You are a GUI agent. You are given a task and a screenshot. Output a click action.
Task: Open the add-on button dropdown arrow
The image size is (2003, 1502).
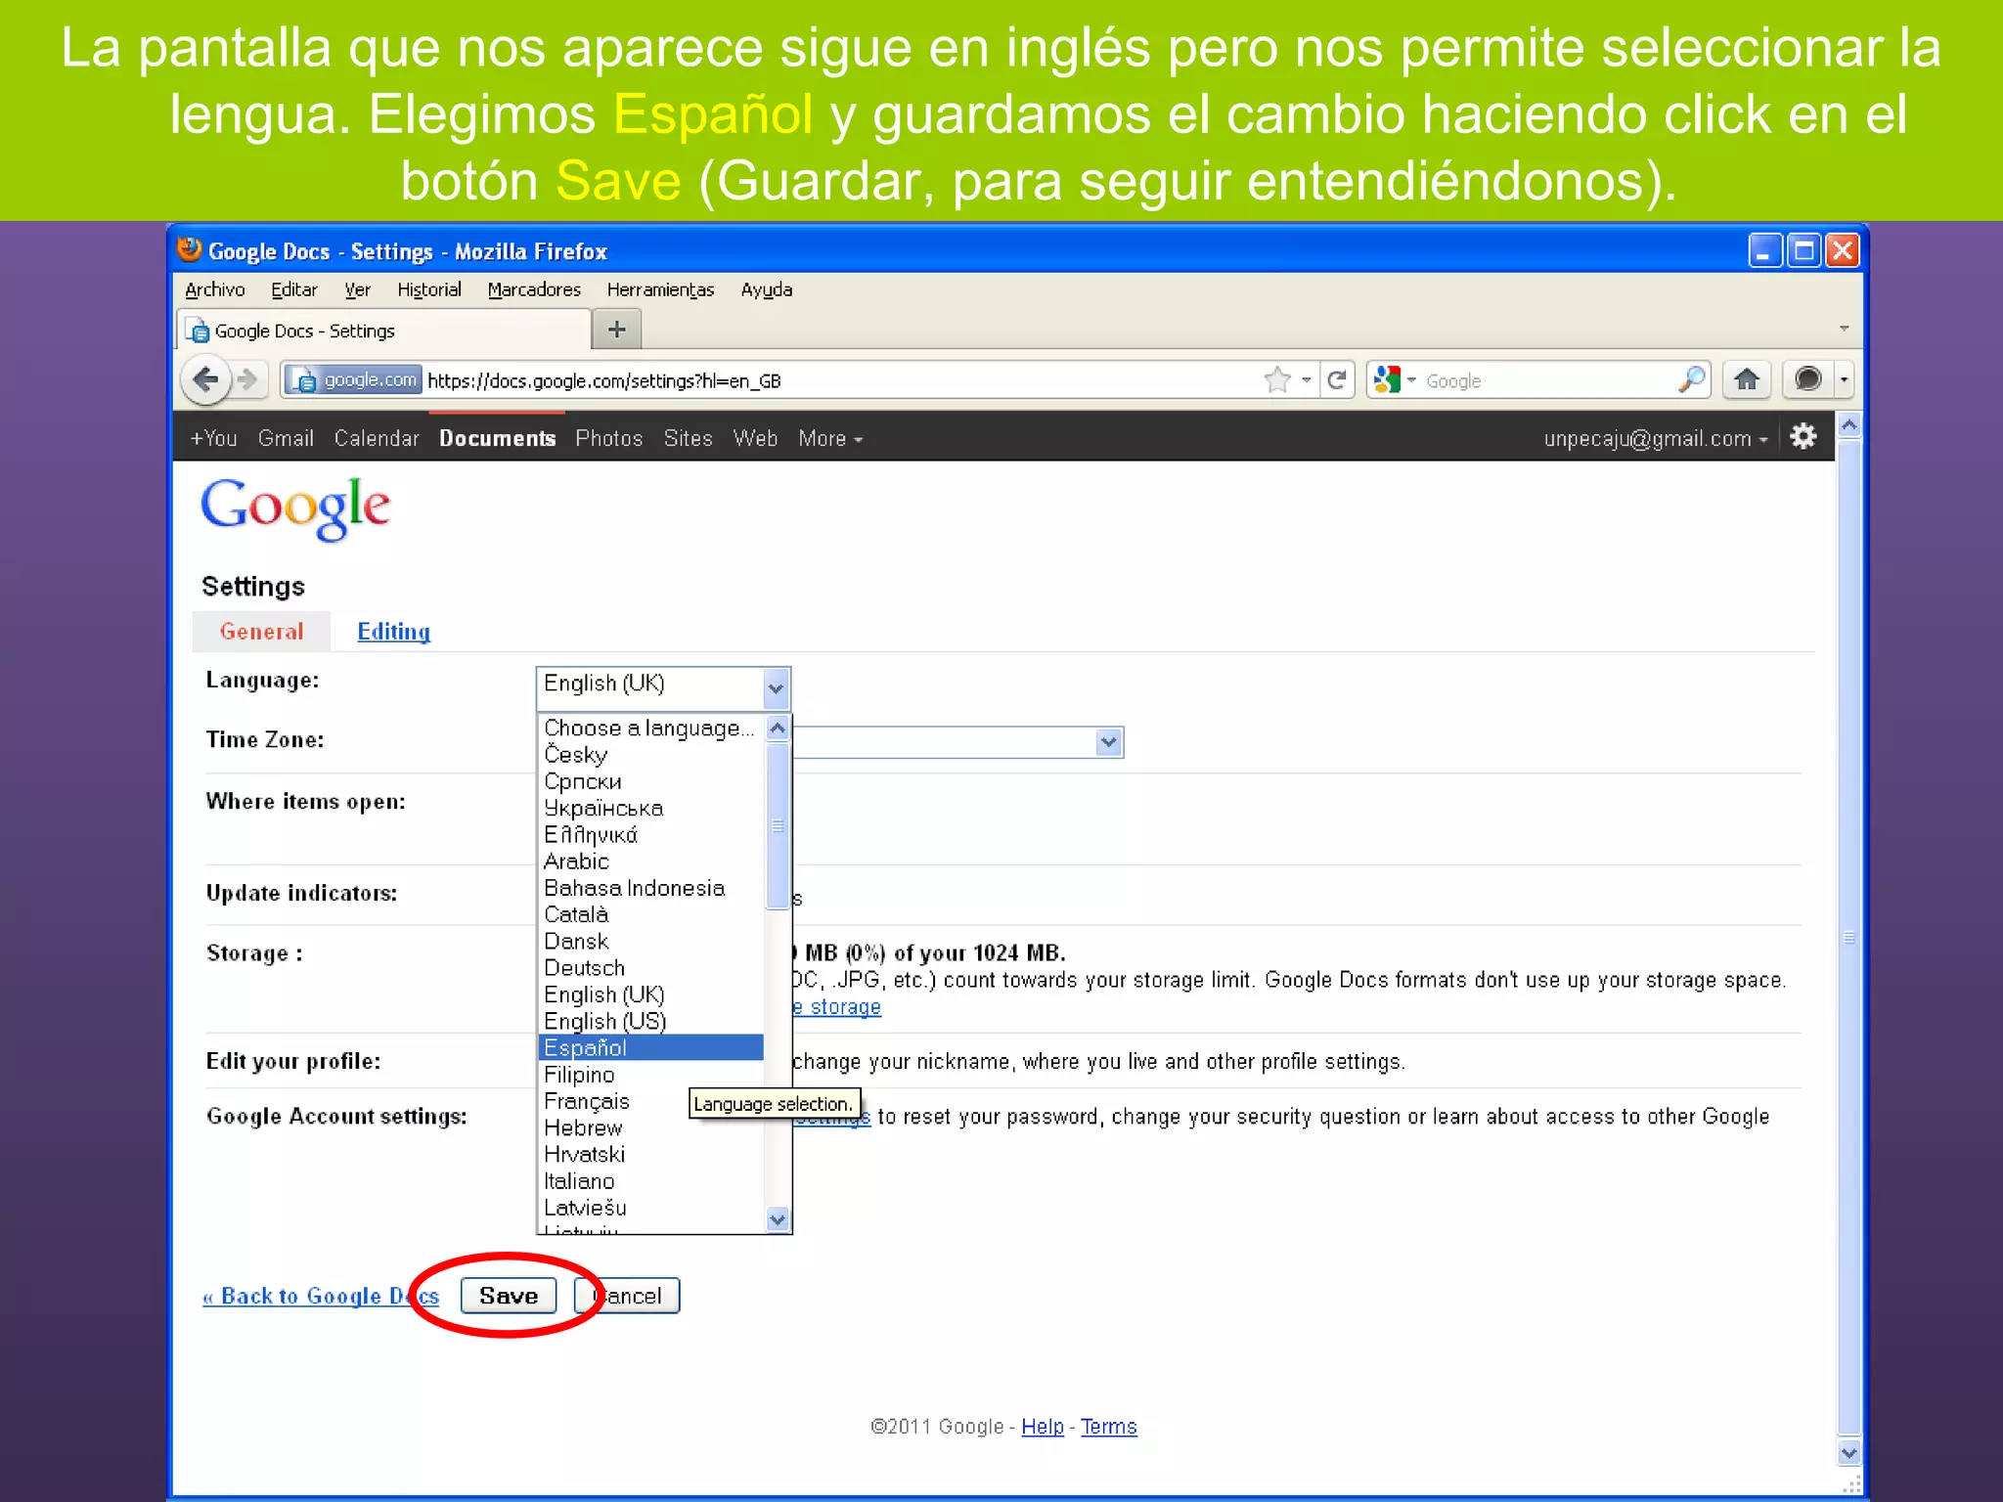coord(1844,379)
